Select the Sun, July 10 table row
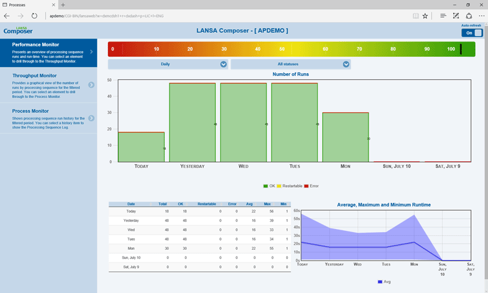488x293 pixels. click(x=199, y=258)
